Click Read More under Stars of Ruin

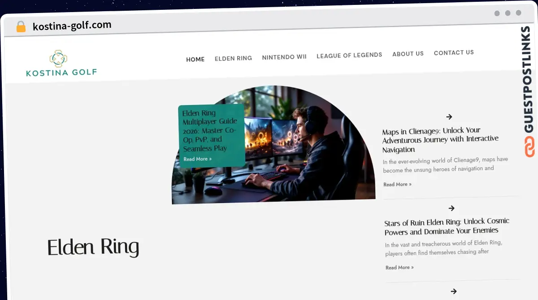[x=399, y=267]
